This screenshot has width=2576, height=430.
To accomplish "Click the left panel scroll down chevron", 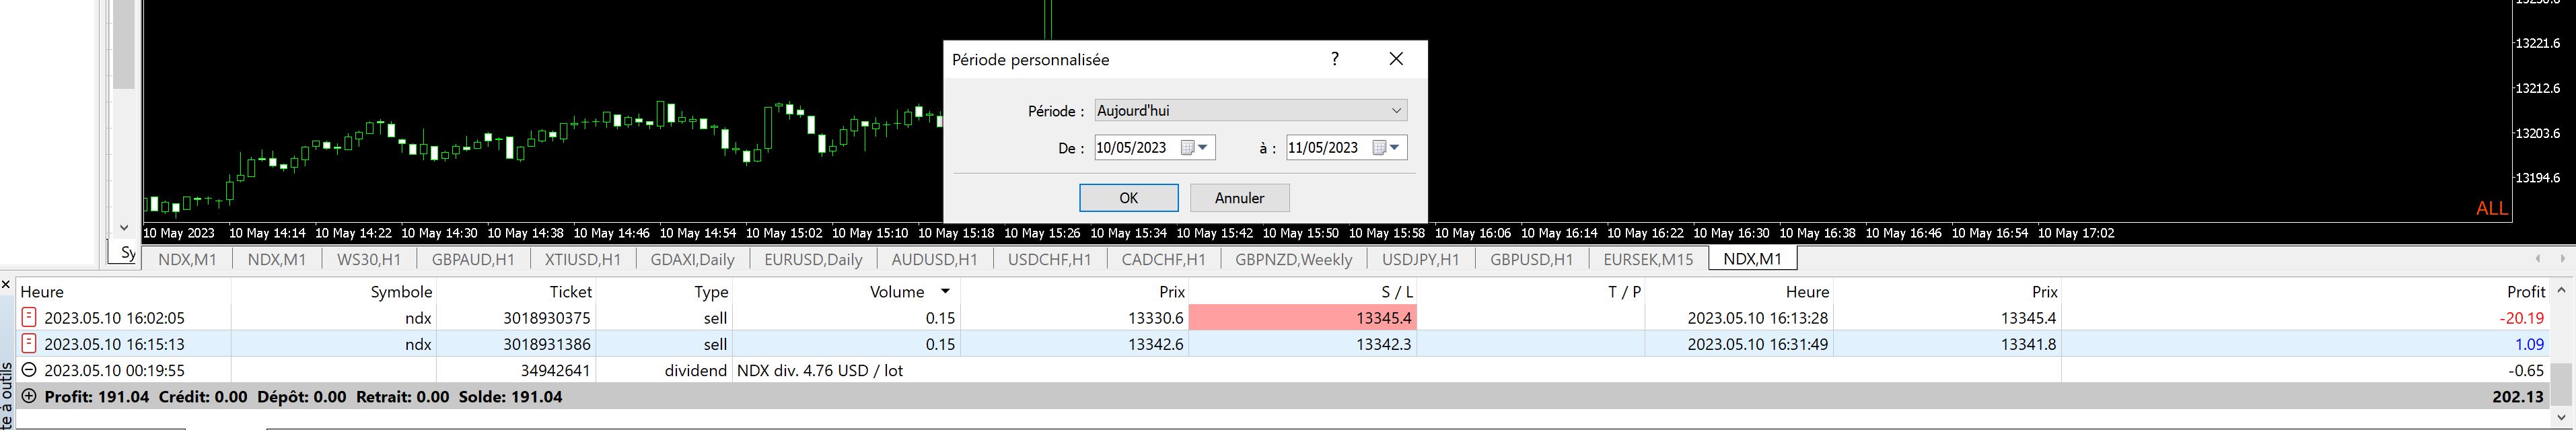I will coord(124,228).
